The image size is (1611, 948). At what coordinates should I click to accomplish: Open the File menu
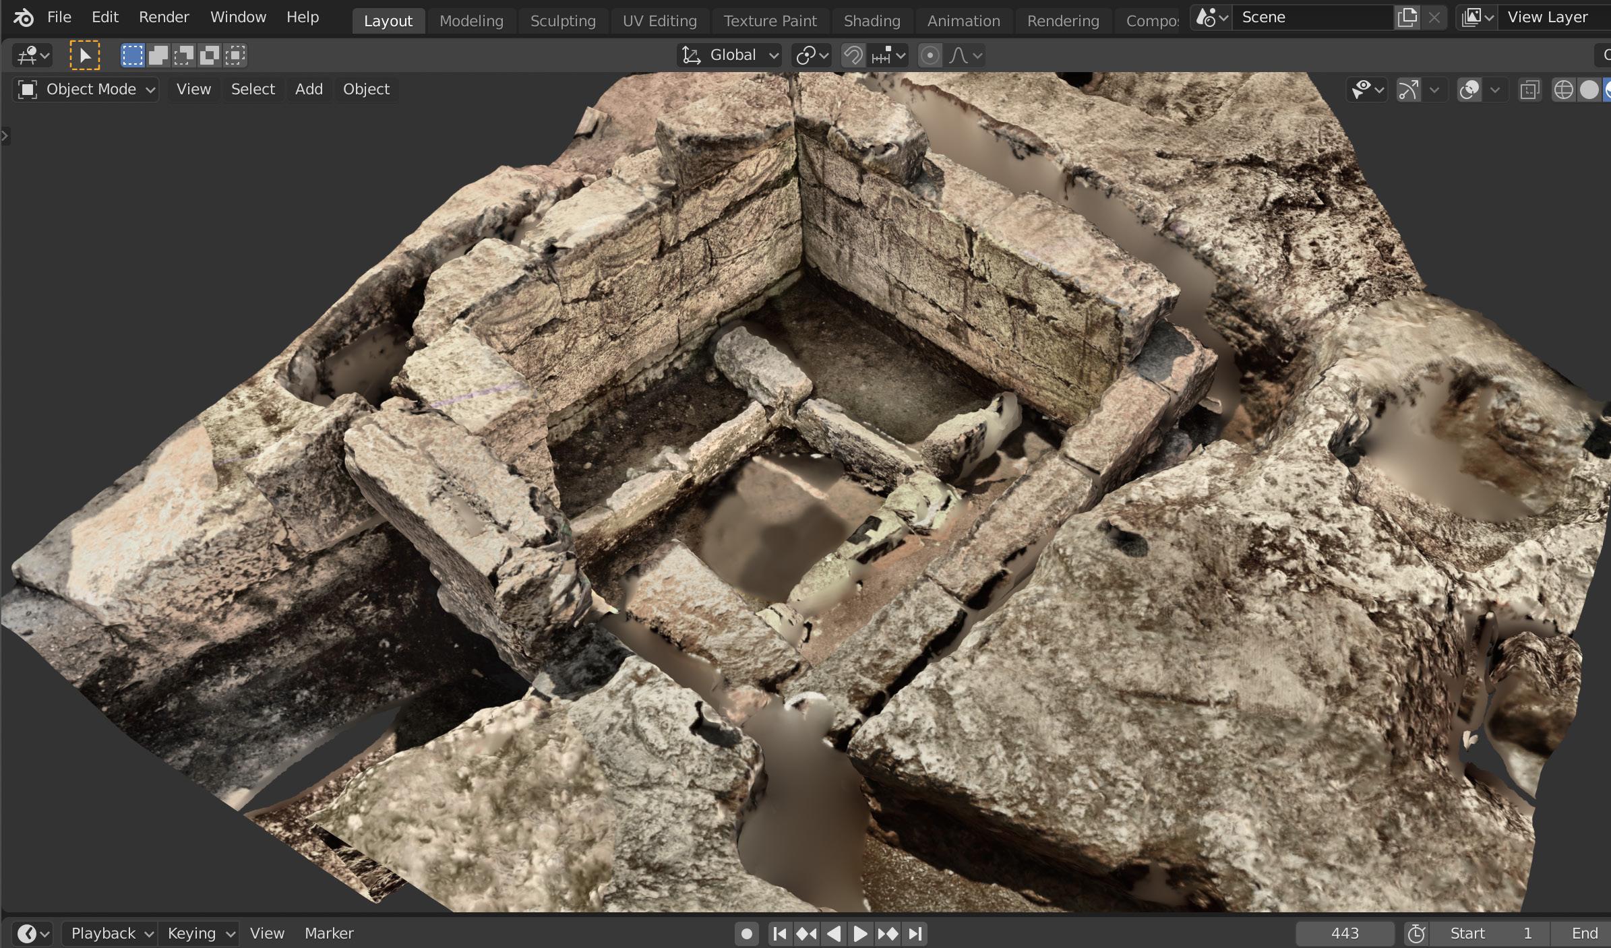point(59,18)
